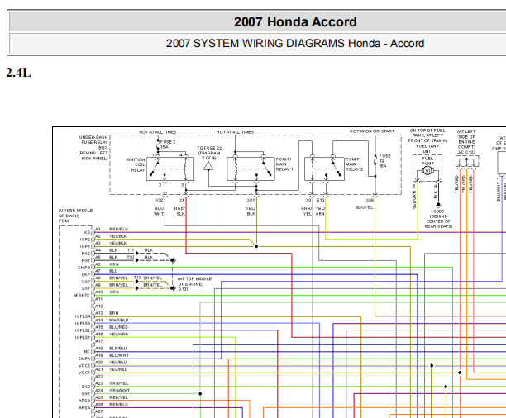Click the PCM pin A9 BRN/YEL row

click(x=112, y=285)
